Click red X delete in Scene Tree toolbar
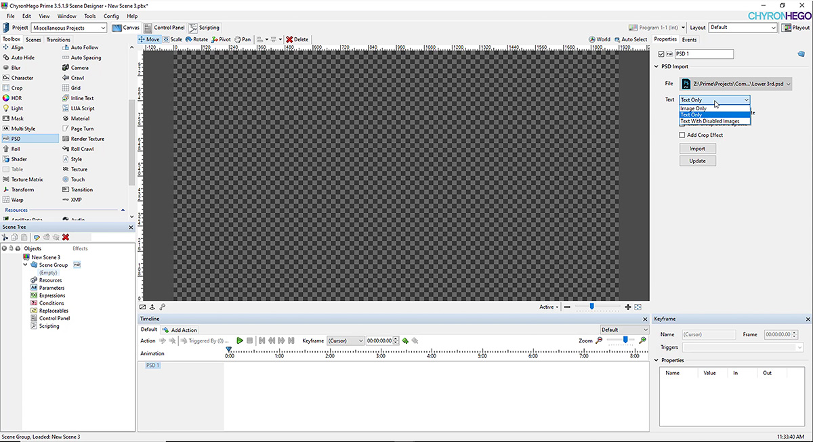 point(66,237)
